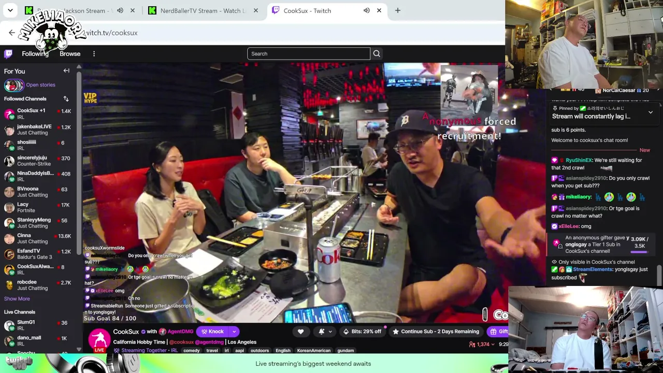Click xElleLee username in chat

[568, 226]
